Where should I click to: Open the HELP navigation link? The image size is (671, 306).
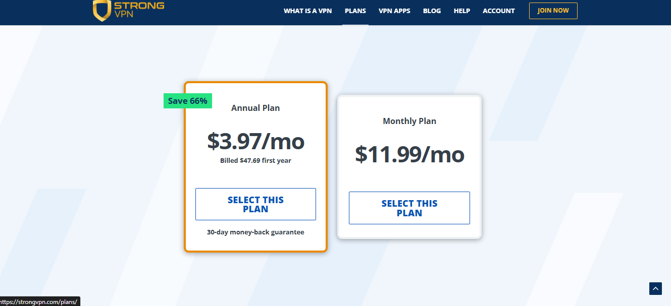click(461, 11)
